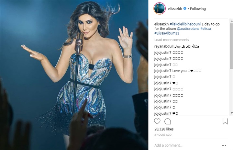Click the blue verified badge
This screenshot has width=233, height=150.
[x=185, y=8]
